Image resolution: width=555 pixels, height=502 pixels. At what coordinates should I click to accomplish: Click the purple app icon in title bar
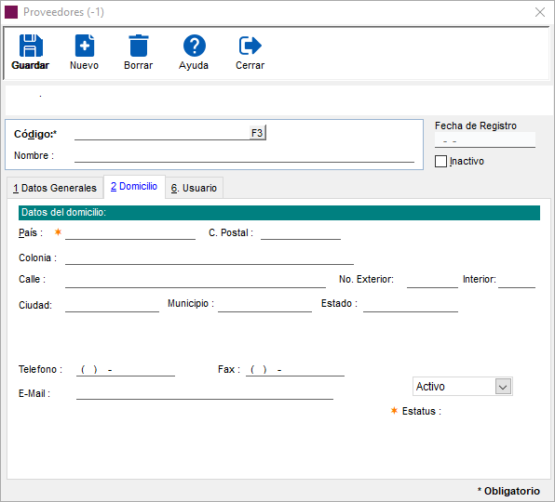(11, 12)
